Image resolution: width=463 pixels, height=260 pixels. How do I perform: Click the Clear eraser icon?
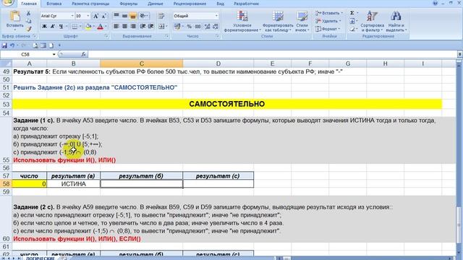coord(352,29)
